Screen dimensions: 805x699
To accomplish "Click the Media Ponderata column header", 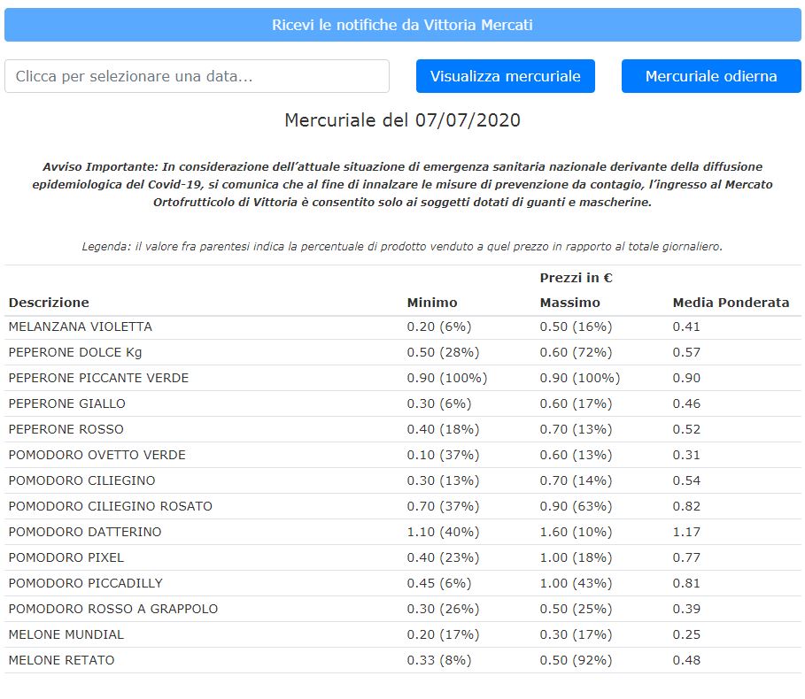I will 731,303.
